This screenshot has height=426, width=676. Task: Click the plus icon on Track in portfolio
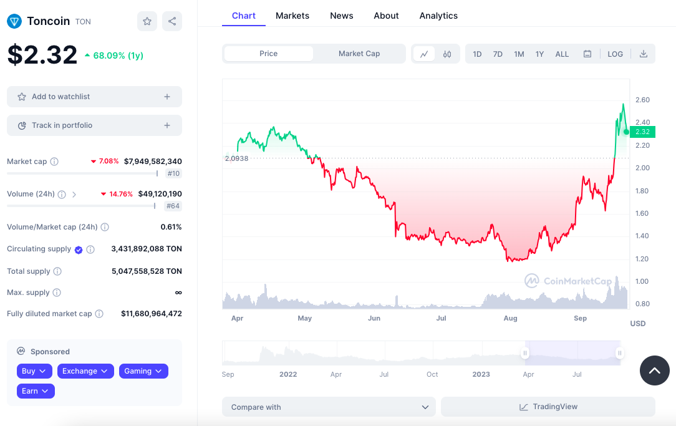167,125
